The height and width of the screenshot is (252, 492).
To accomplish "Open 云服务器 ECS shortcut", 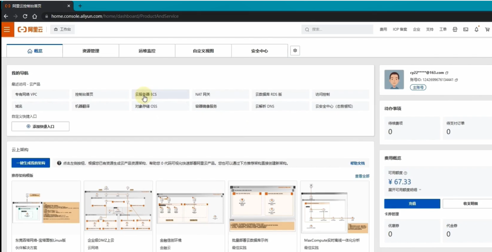I will tap(160, 94).
